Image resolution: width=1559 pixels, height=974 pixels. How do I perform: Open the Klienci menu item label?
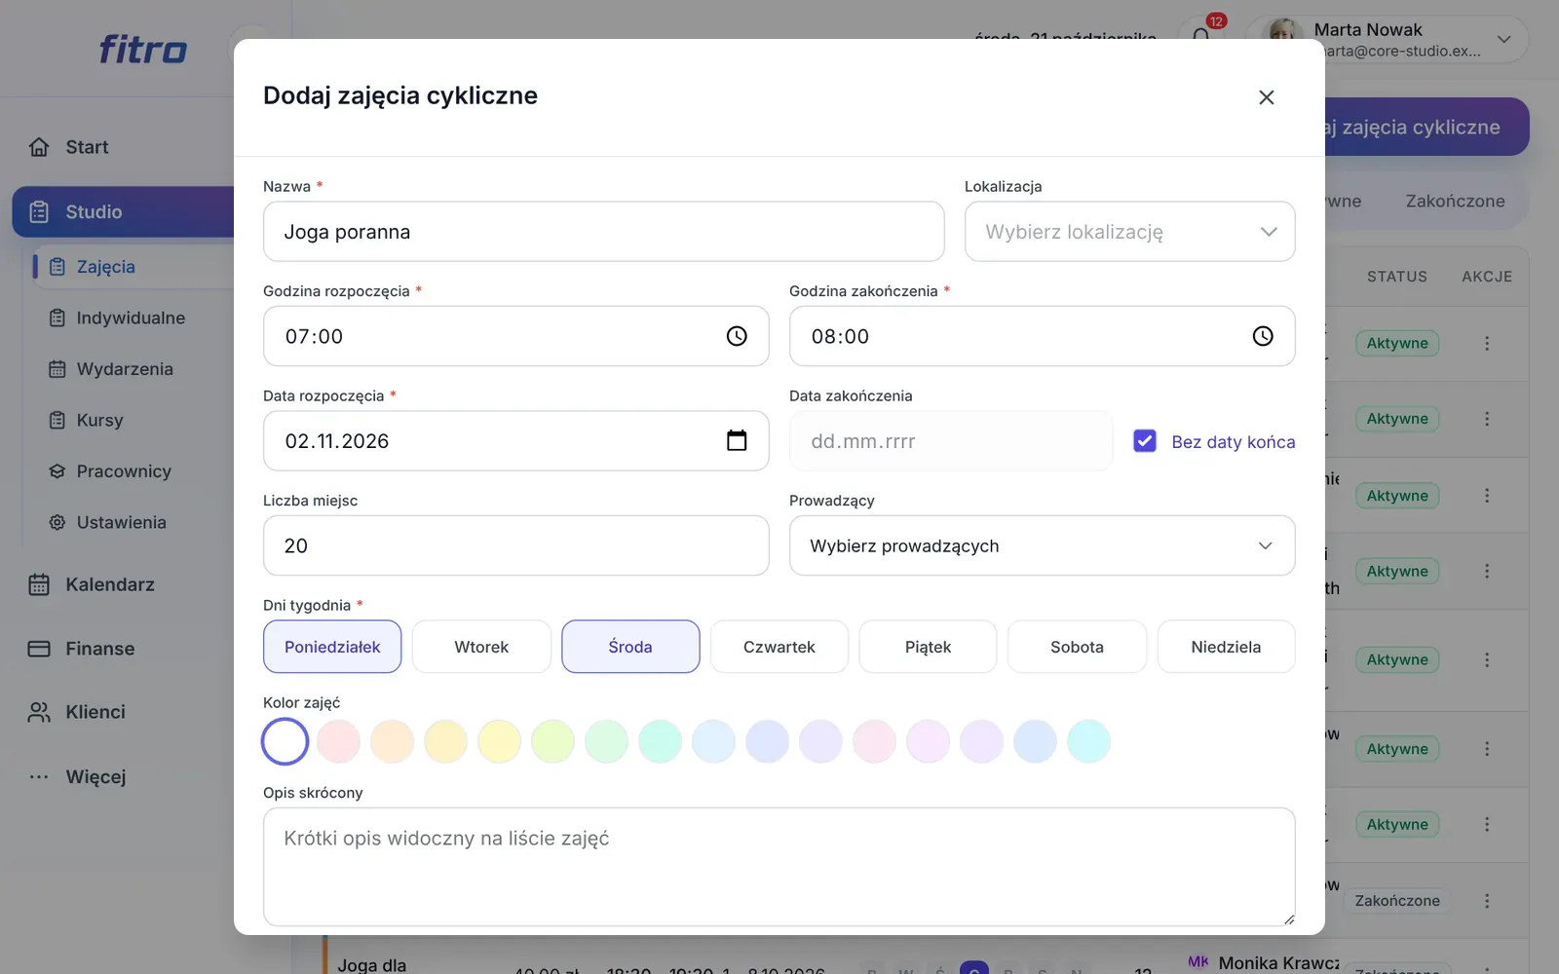pos(95,712)
